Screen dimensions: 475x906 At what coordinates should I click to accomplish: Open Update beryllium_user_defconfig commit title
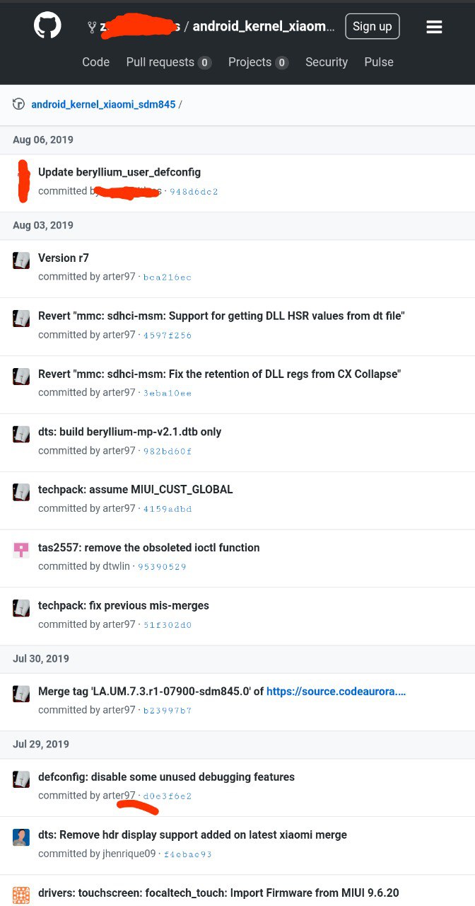tap(119, 172)
